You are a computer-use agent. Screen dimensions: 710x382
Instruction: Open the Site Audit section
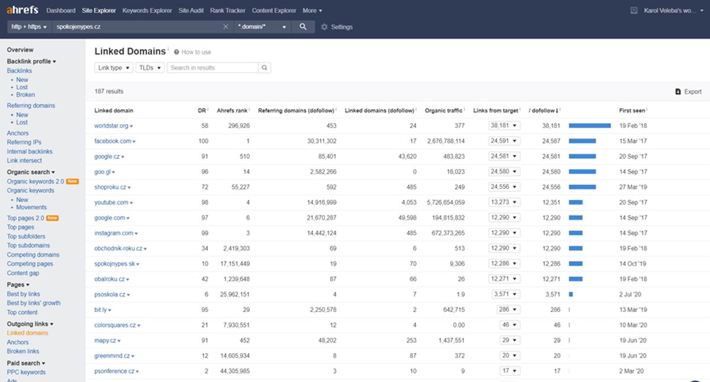tap(191, 11)
